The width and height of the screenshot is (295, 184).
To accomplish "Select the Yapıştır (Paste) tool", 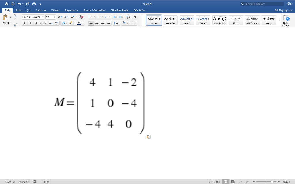I will (5, 17).
